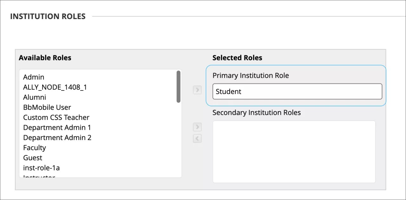Select the BbMobile User role
This screenshot has height=200, width=406.
point(47,107)
